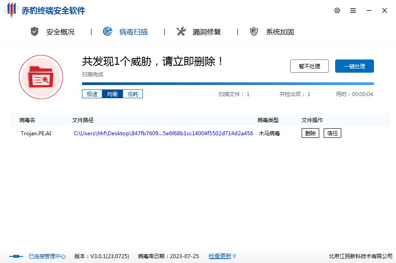Image resolution: width=396 pixels, height=263 pixels.
Task: Click 文件路径 column header
Action: 83,120
